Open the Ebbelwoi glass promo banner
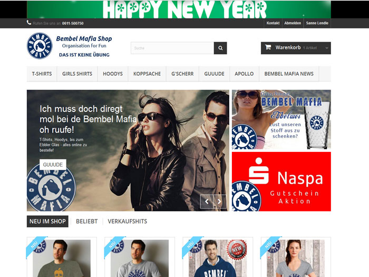This screenshot has height=277, width=369. [x=281, y=119]
